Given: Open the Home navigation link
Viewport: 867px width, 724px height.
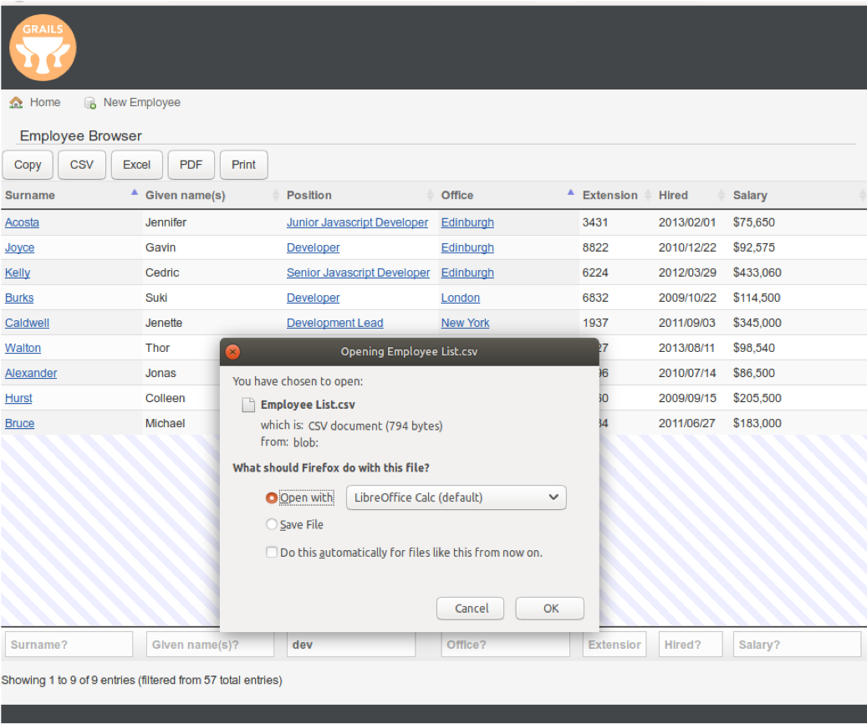Looking at the screenshot, I should point(46,102).
